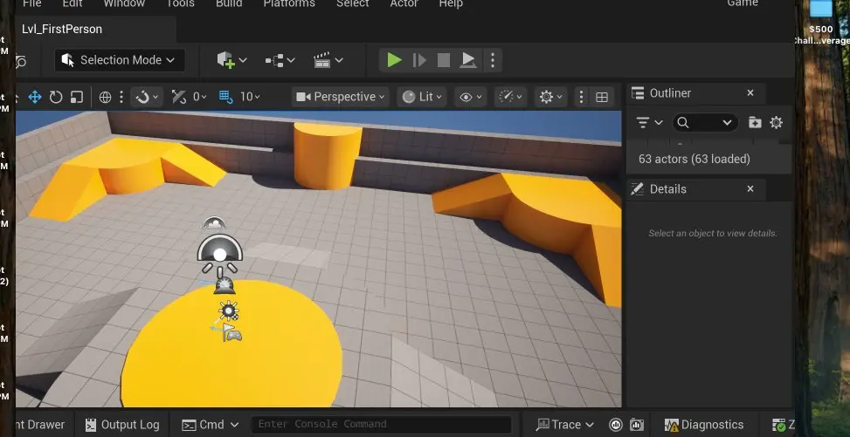Toggle rotation angle snapping
The height and width of the screenshot is (437, 850).
point(179,97)
